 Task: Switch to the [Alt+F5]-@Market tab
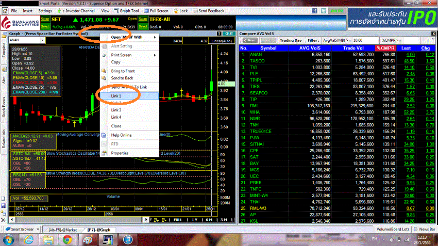(x=62, y=230)
